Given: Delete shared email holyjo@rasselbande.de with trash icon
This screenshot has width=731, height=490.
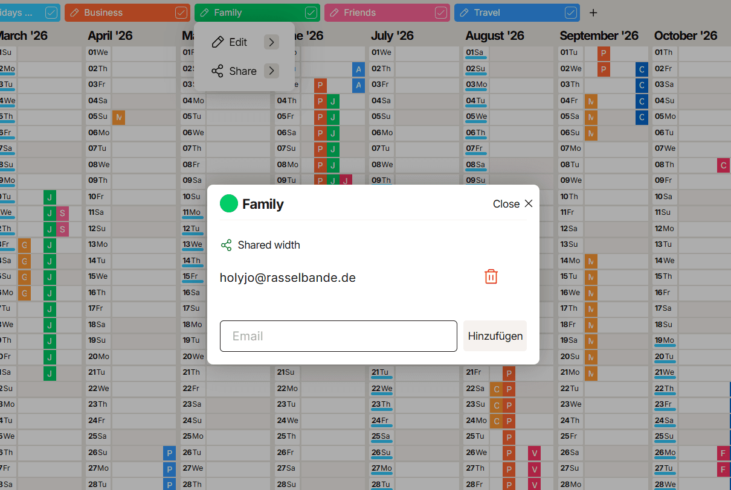Looking at the screenshot, I should click(x=491, y=276).
